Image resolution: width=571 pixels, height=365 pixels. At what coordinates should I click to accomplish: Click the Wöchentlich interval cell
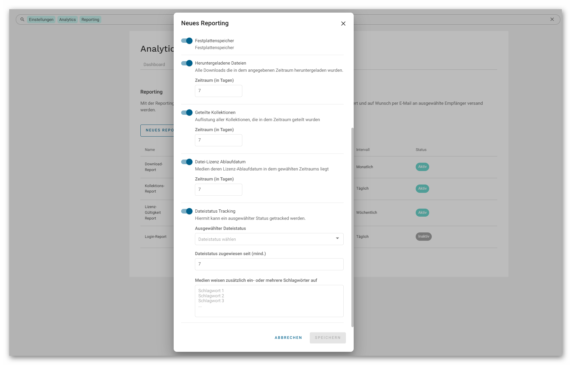[x=367, y=213]
